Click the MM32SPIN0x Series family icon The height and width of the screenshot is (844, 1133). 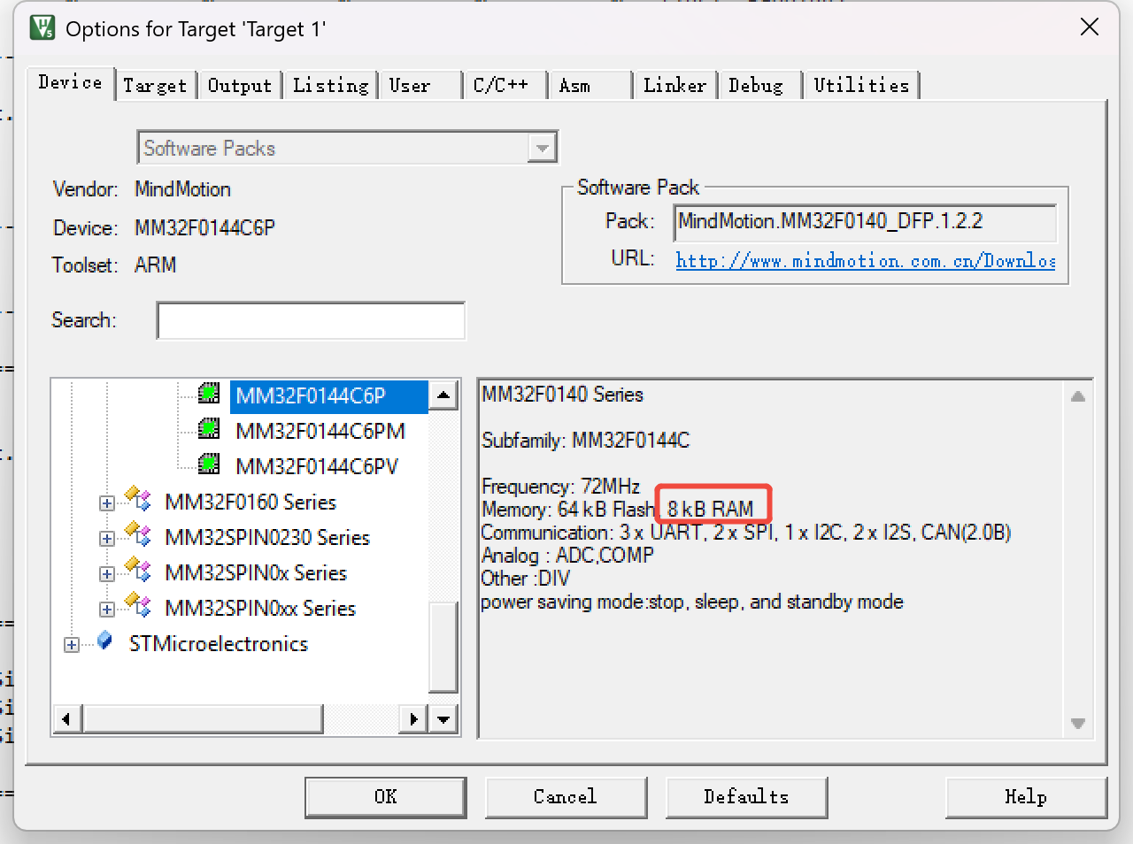pos(138,571)
